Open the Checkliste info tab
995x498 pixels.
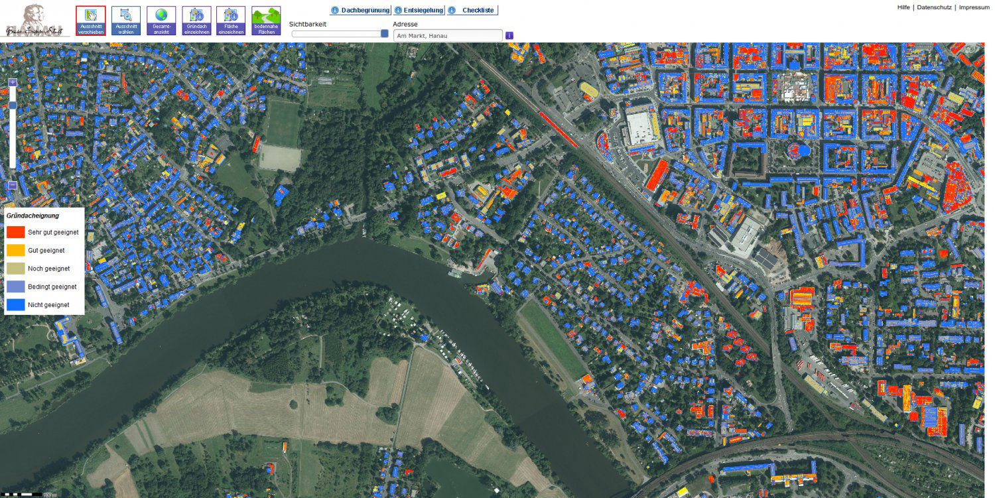coord(472,11)
